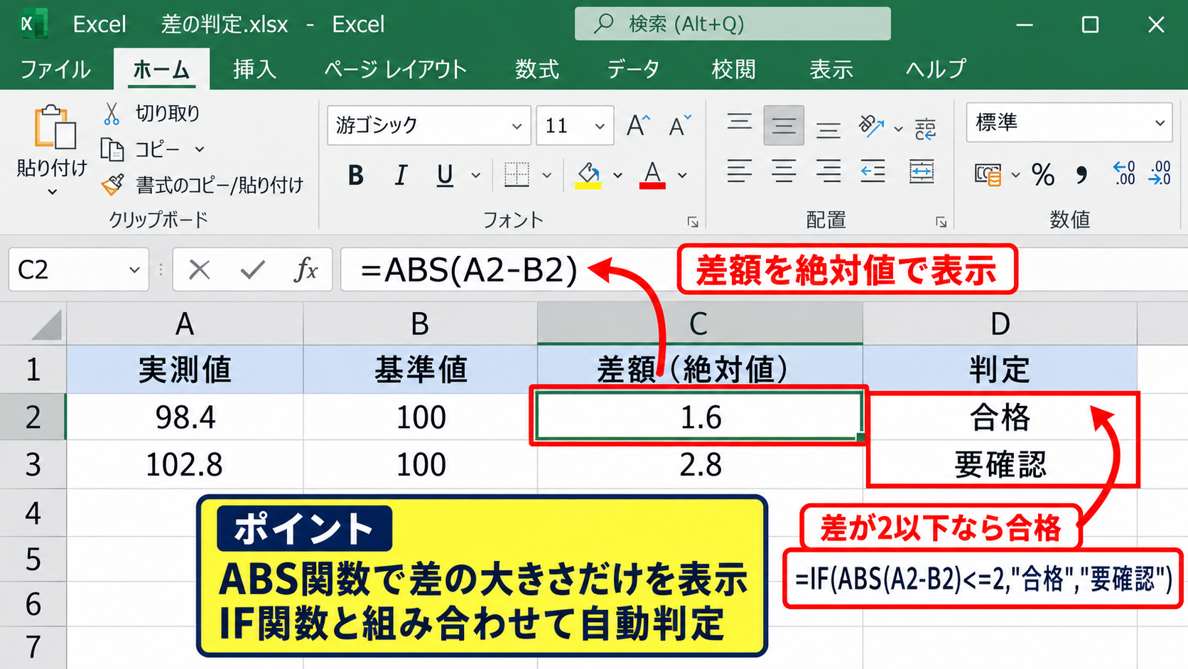Click the increase decimal icon
This screenshot has width=1188, height=669.
1125,173
